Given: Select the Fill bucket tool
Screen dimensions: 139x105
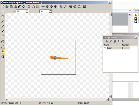Looking at the screenshot, I should 3,41.
